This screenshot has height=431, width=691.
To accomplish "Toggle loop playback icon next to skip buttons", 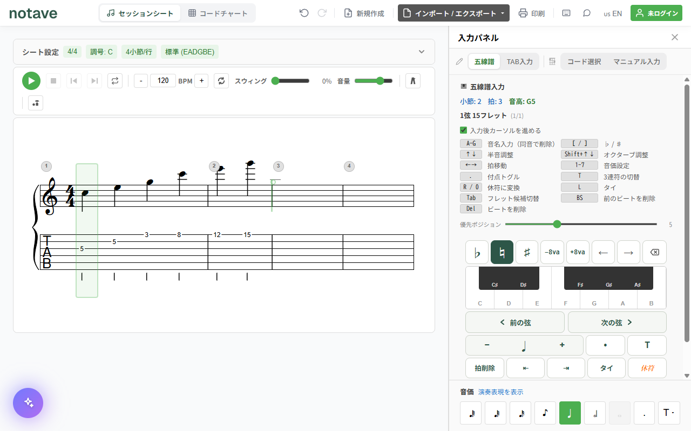I will coord(115,81).
